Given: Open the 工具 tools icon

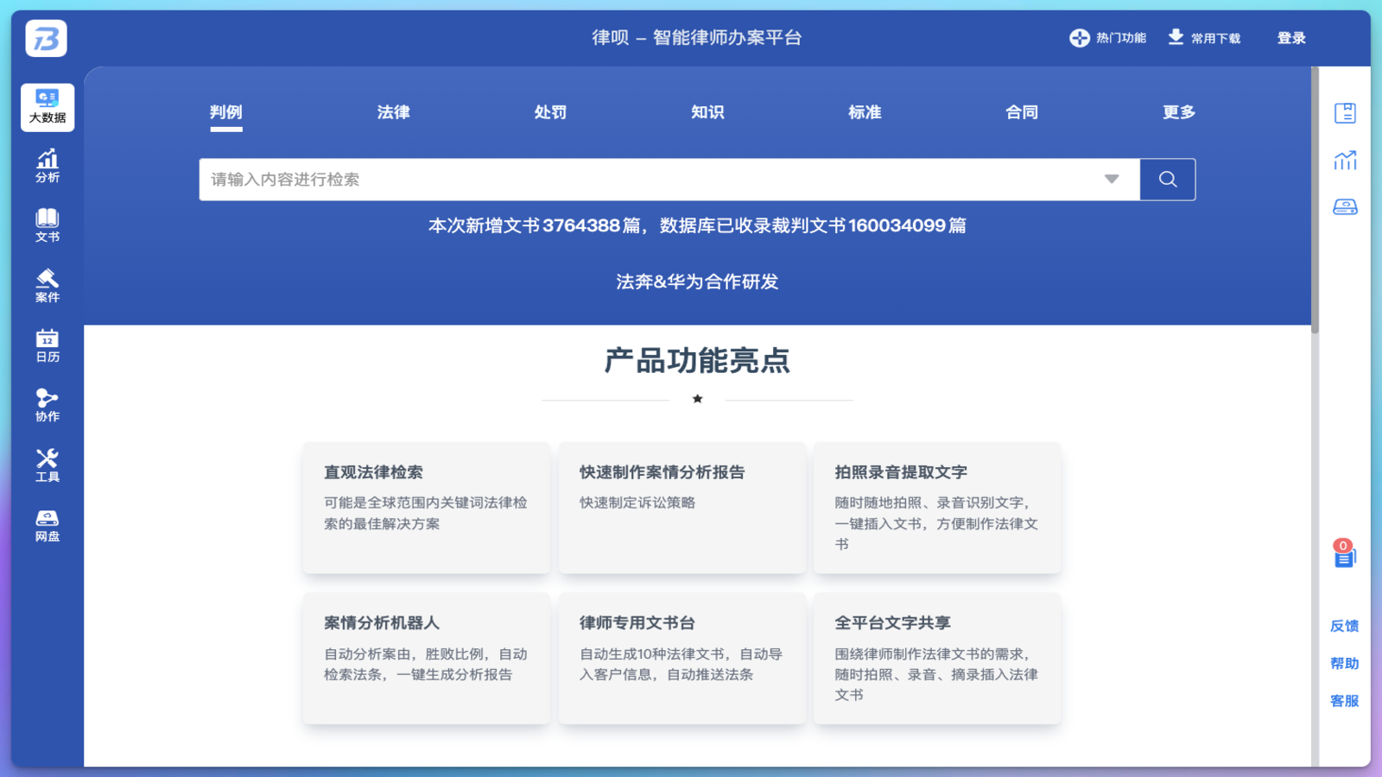Looking at the screenshot, I should [48, 465].
